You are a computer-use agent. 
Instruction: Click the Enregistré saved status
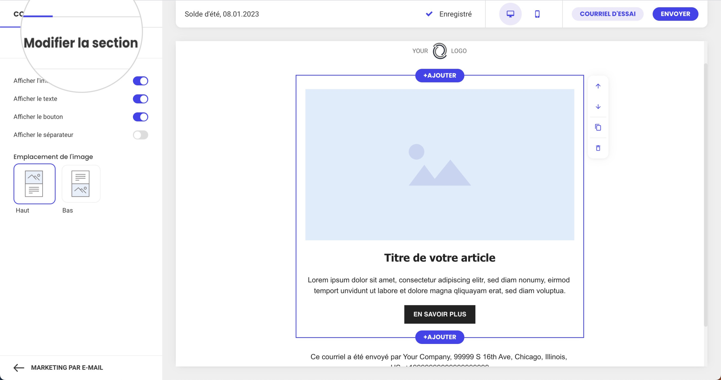pyautogui.click(x=449, y=14)
